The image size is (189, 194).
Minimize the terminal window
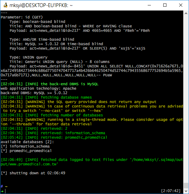[x=149, y=5]
